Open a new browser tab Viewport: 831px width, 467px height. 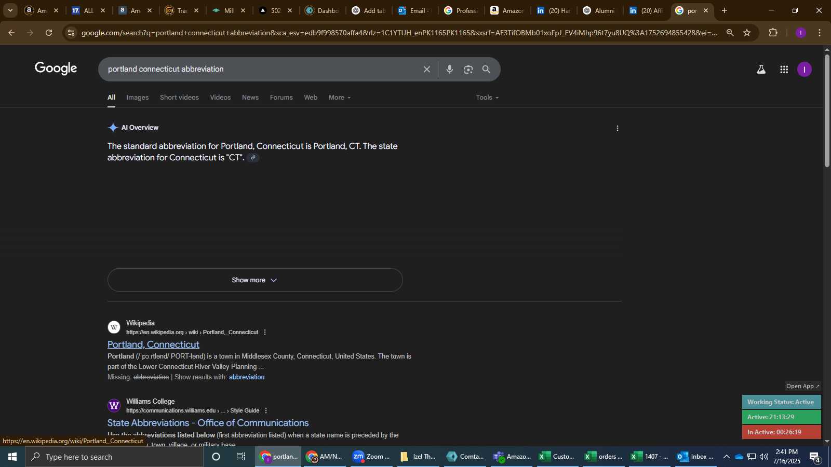[725, 10]
